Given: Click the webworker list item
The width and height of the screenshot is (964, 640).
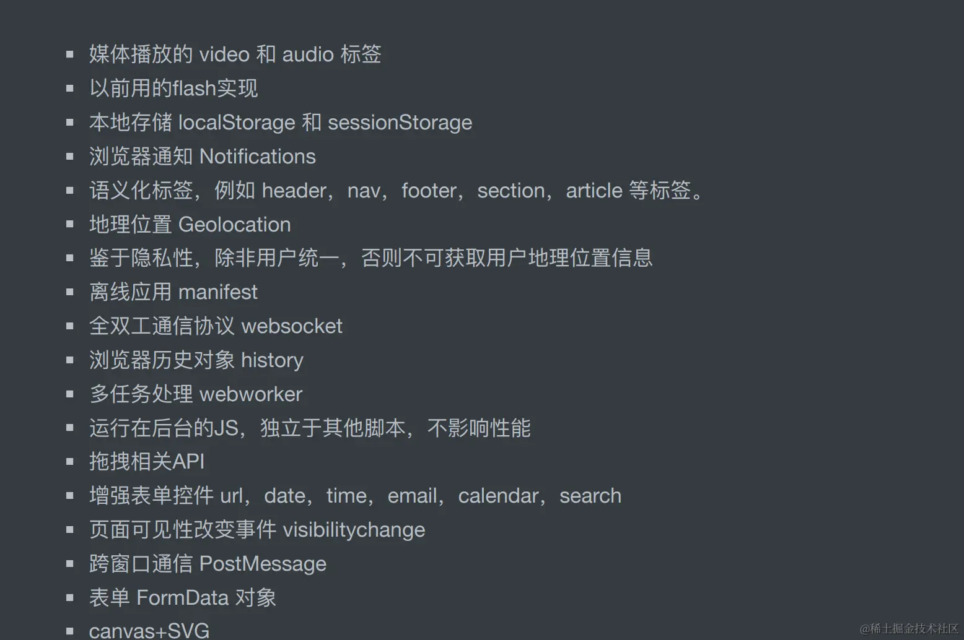Looking at the screenshot, I should tap(196, 394).
